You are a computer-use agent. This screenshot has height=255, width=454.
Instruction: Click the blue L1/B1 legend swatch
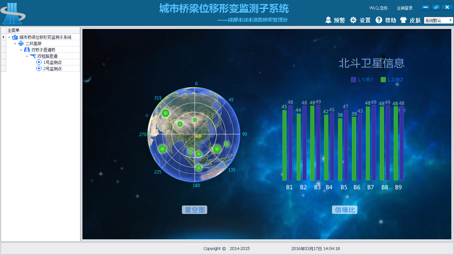[354, 80]
